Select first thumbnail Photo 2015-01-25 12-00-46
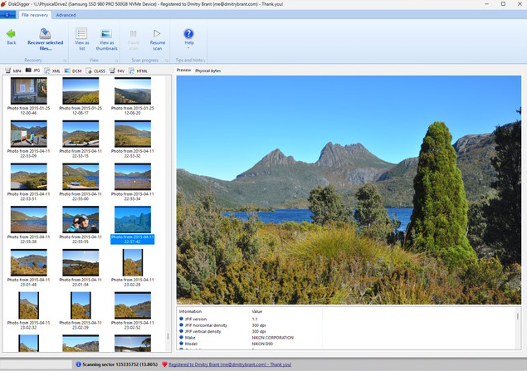This screenshot has height=371, width=527. [29, 91]
